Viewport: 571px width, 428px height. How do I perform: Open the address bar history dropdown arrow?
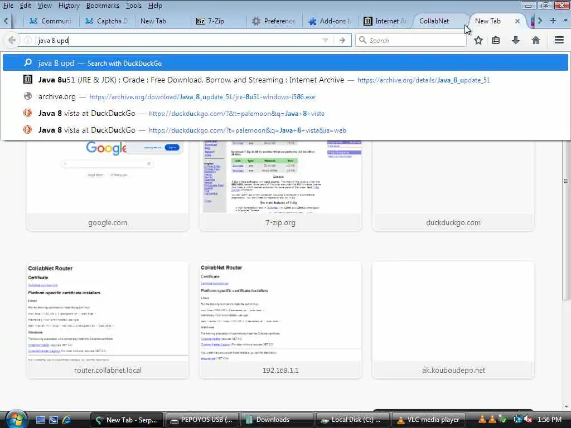click(325, 40)
